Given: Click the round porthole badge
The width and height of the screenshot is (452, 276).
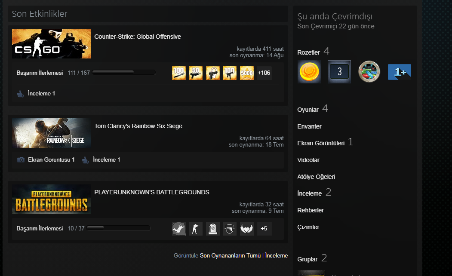Looking at the screenshot, I should (x=369, y=72).
